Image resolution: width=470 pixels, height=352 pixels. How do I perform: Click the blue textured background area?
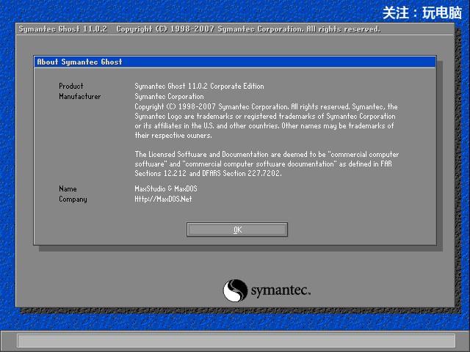click(x=7, y=180)
